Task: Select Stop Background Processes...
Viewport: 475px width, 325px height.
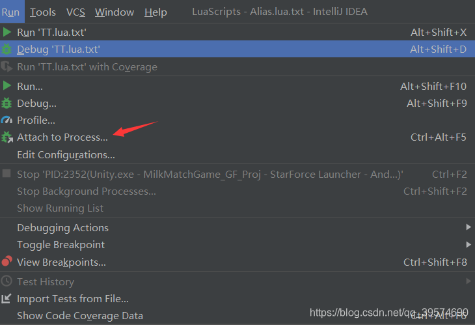Action: tap(238, 191)
